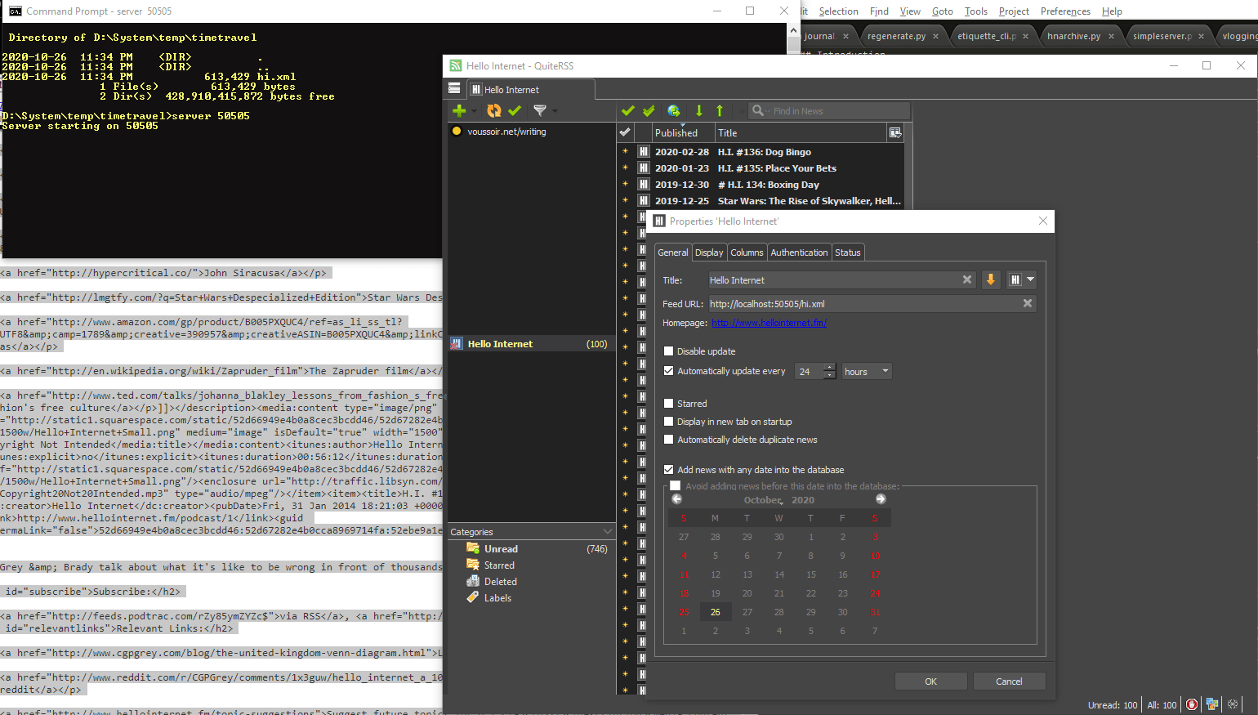1258x715 pixels.
Task: Open the hellointernet.fm homepage link
Action: point(769,323)
